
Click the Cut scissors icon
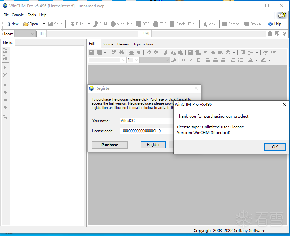[166, 53]
